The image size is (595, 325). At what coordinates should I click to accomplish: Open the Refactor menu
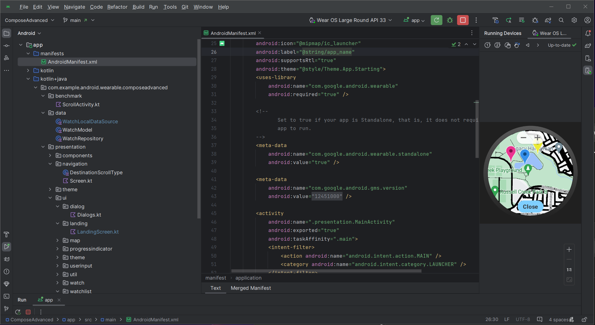point(117,7)
